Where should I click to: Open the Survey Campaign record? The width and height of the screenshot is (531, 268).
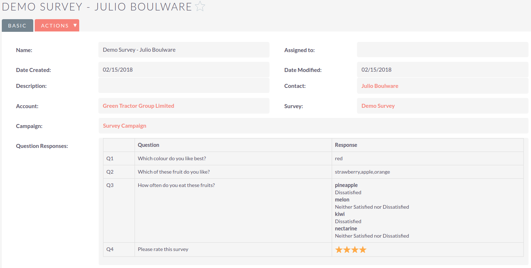coord(124,126)
